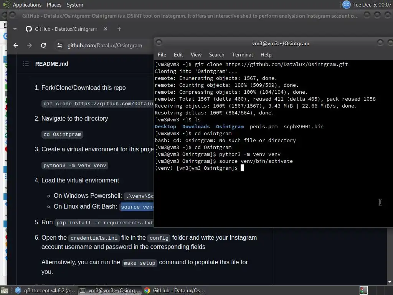Click the Desktop directory name in terminal
The width and height of the screenshot is (393, 295).
click(165, 127)
